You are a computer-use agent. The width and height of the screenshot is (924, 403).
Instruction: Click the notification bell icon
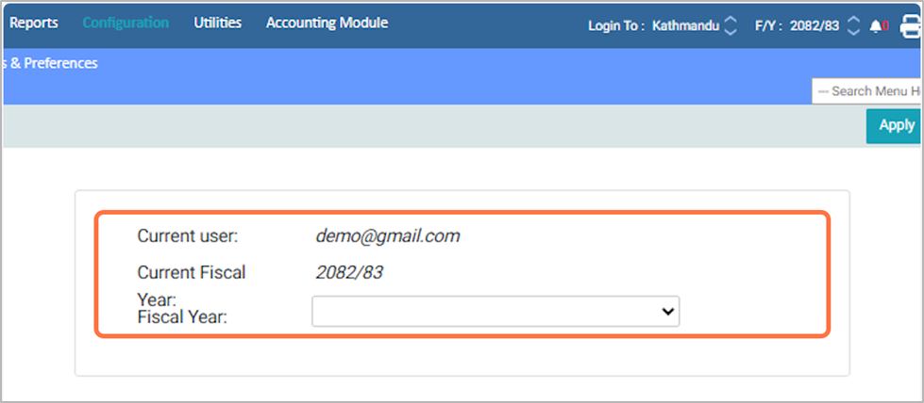point(874,25)
